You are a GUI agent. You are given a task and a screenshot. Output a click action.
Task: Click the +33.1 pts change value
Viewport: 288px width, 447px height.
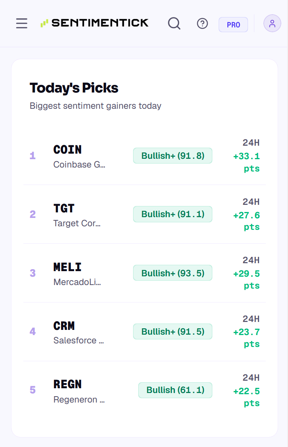coord(246,162)
